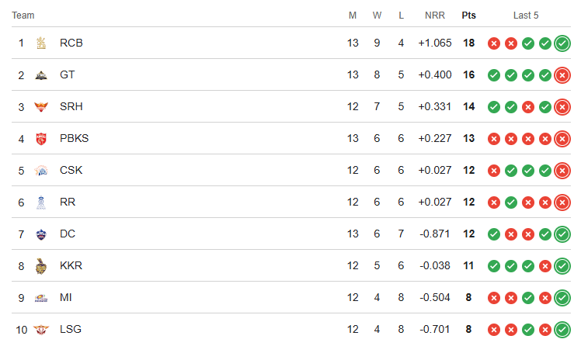Open the RR team name link

pos(68,202)
